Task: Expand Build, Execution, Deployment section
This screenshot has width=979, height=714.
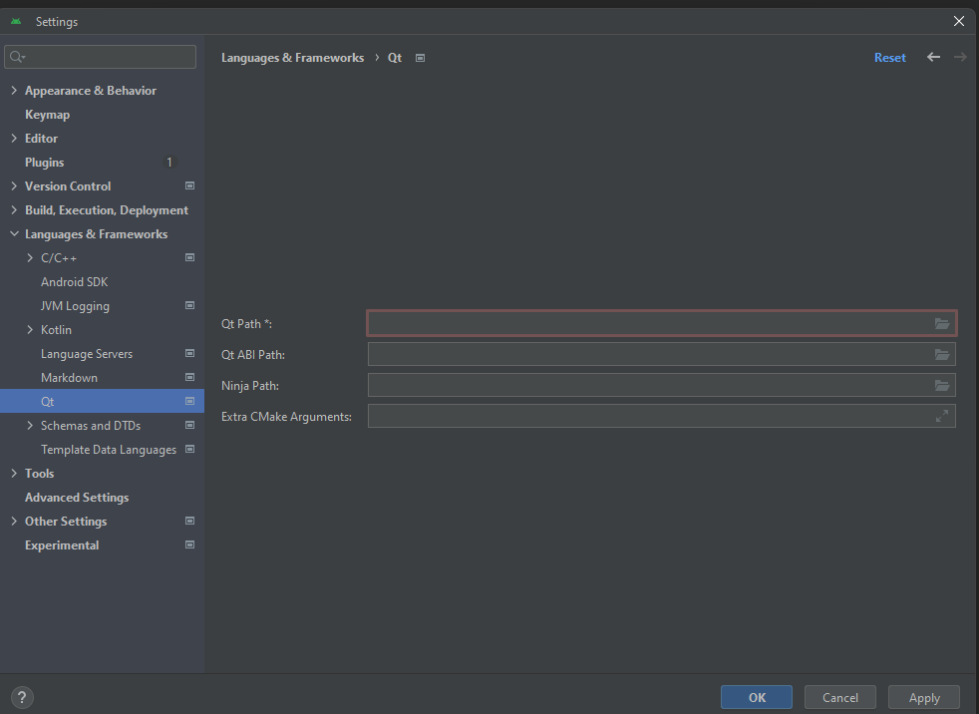Action: pyautogui.click(x=14, y=209)
